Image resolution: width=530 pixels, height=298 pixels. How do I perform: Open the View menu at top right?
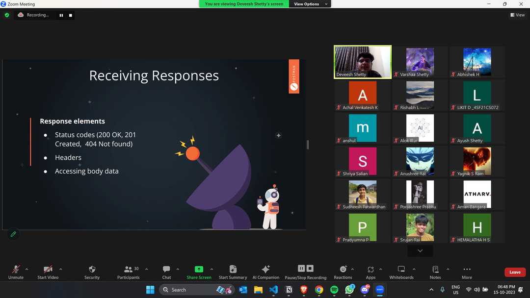[x=517, y=15]
